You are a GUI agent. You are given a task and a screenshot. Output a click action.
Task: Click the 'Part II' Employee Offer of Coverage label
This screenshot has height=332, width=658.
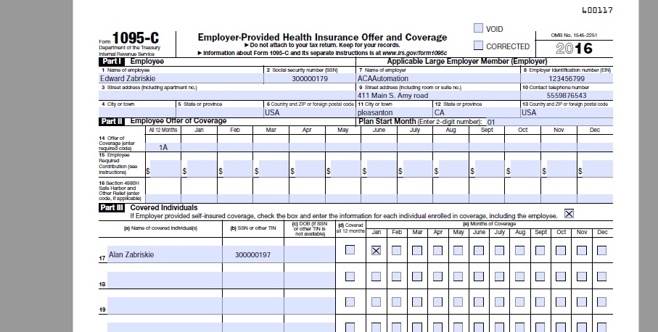click(x=112, y=121)
